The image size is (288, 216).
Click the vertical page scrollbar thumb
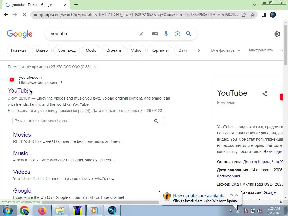pos(286,44)
